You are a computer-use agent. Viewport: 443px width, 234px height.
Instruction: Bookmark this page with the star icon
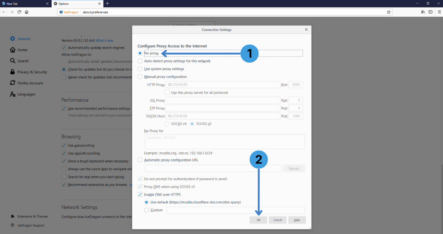pos(389,12)
